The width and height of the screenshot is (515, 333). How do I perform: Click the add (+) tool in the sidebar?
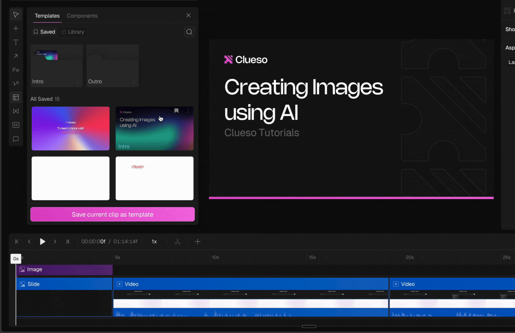point(16,28)
